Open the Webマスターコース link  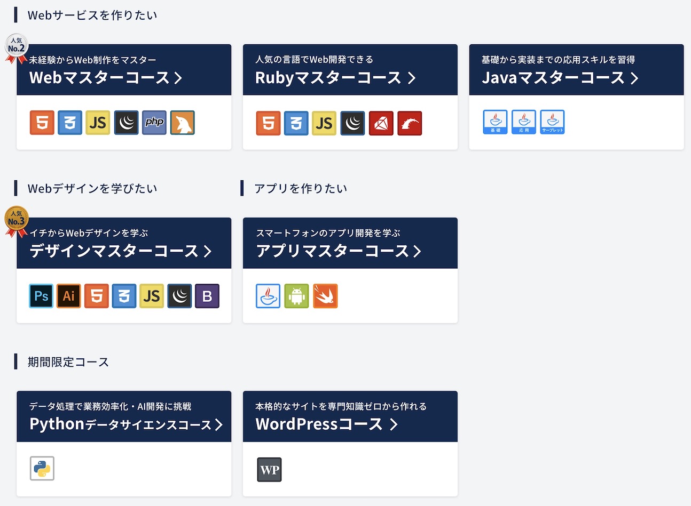[106, 78]
